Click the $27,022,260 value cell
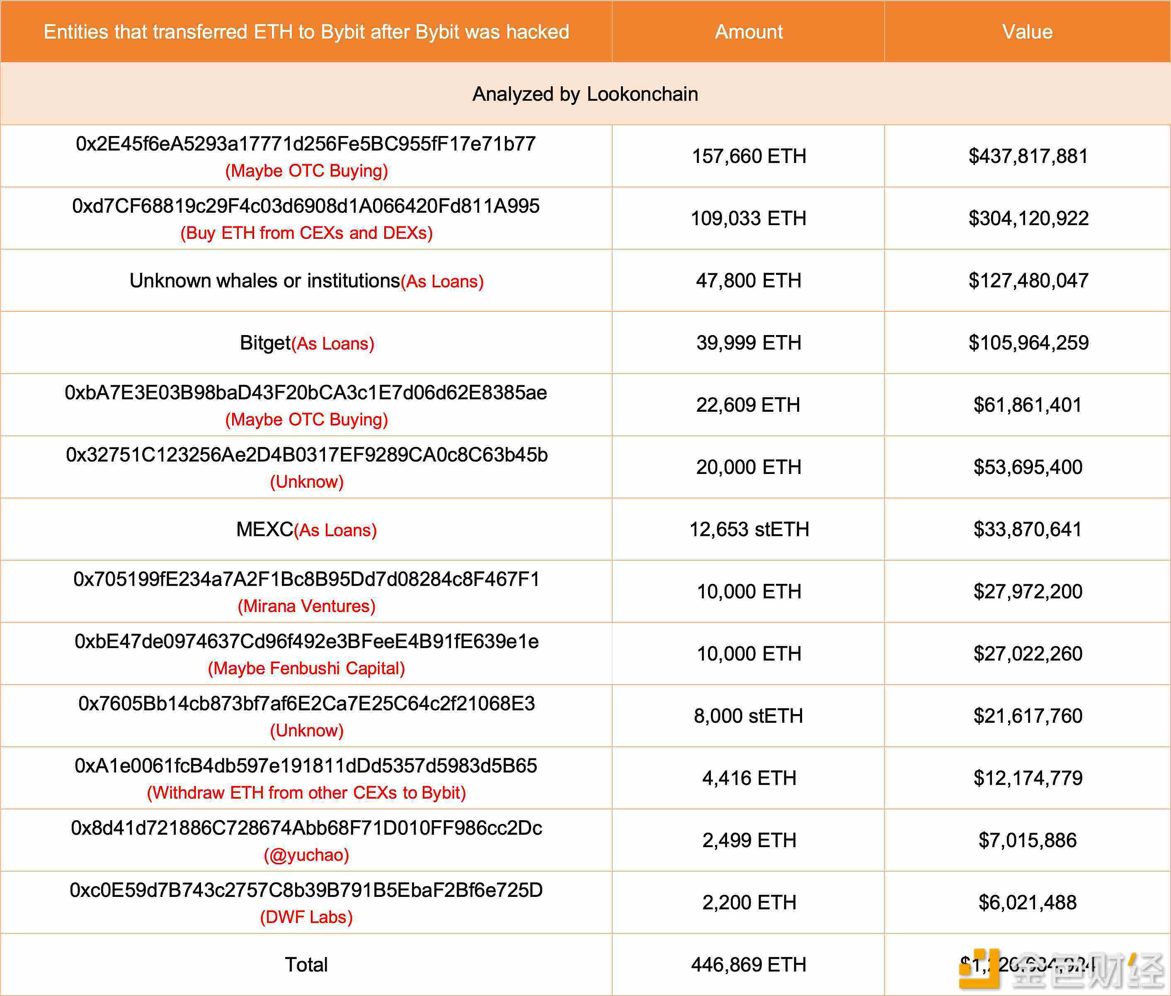 coord(1028,653)
